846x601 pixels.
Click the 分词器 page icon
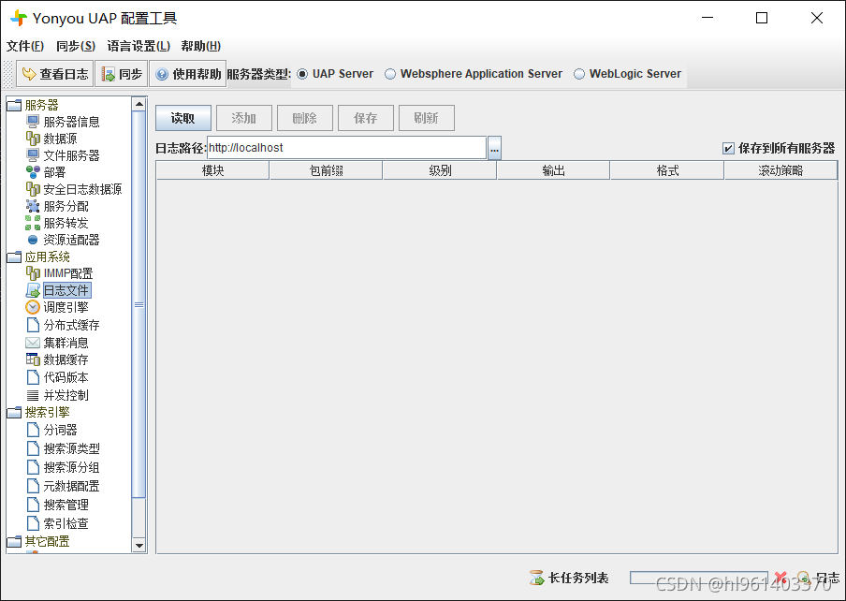coord(33,430)
